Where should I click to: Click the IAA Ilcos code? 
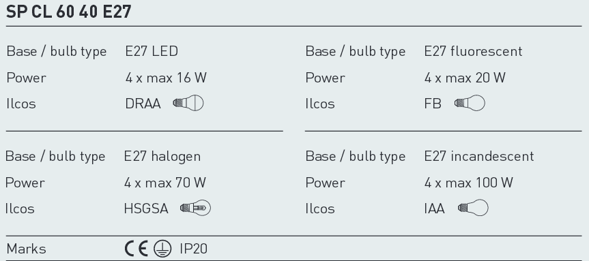[435, 209]
